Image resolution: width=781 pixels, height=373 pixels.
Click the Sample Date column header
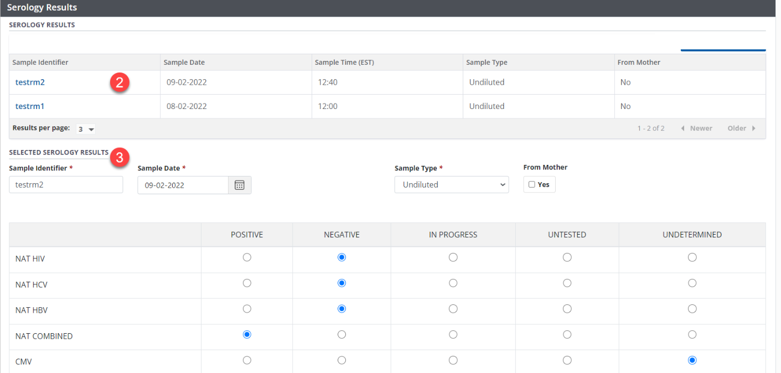[184, 63]
